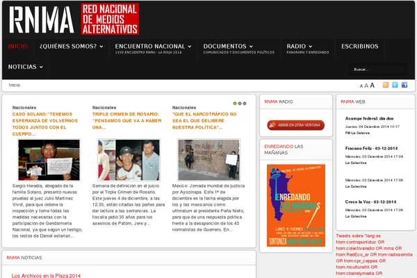Select the smallest font size A
This screenshot has width=417, height=278.
(x=361, y=86)
